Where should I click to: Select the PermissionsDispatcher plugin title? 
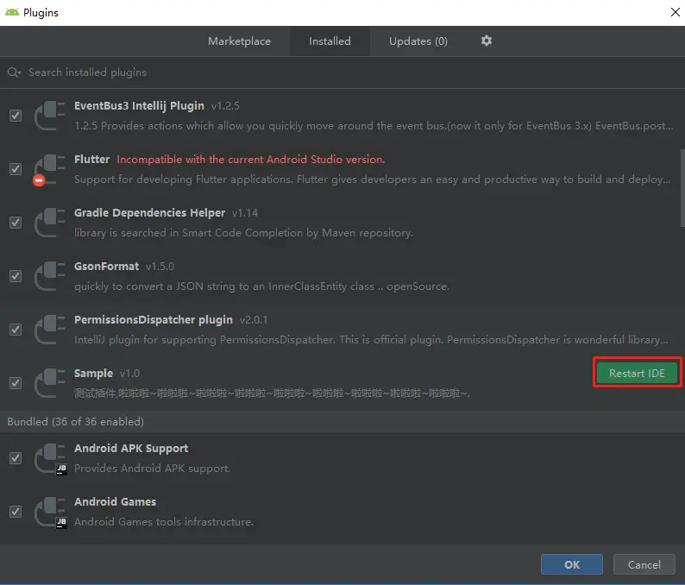pos(154,320)
